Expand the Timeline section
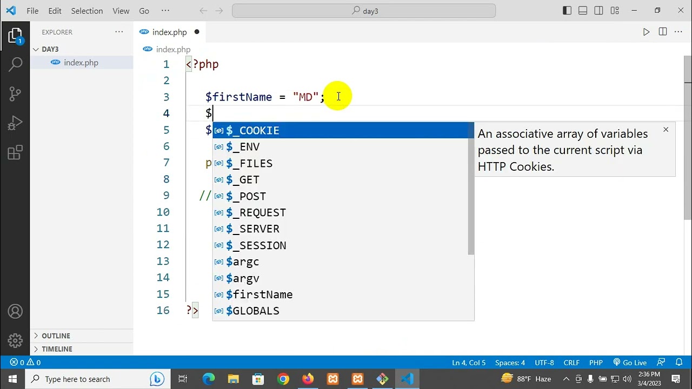692x389 pixels. click(x=81, y=349)
